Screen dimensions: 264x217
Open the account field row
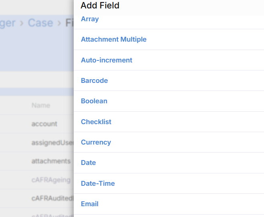[x=44, y=124]
